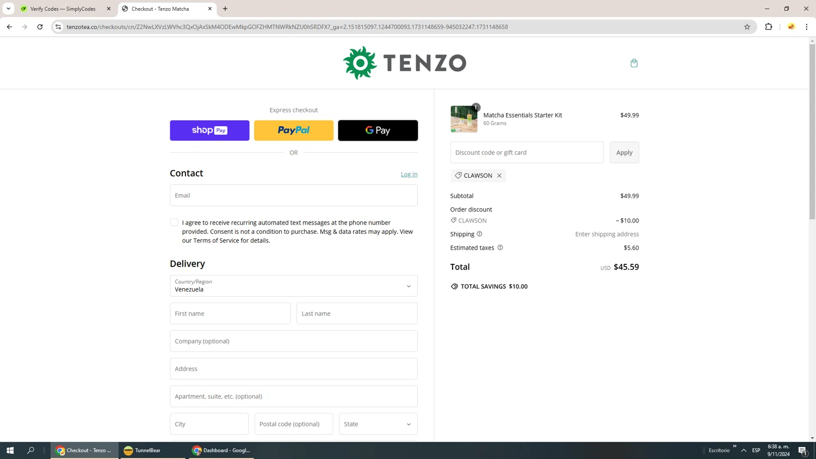Click the Tenzo logo in header
This screenshot has width=816, height=459.
click(x=405, y=63)
